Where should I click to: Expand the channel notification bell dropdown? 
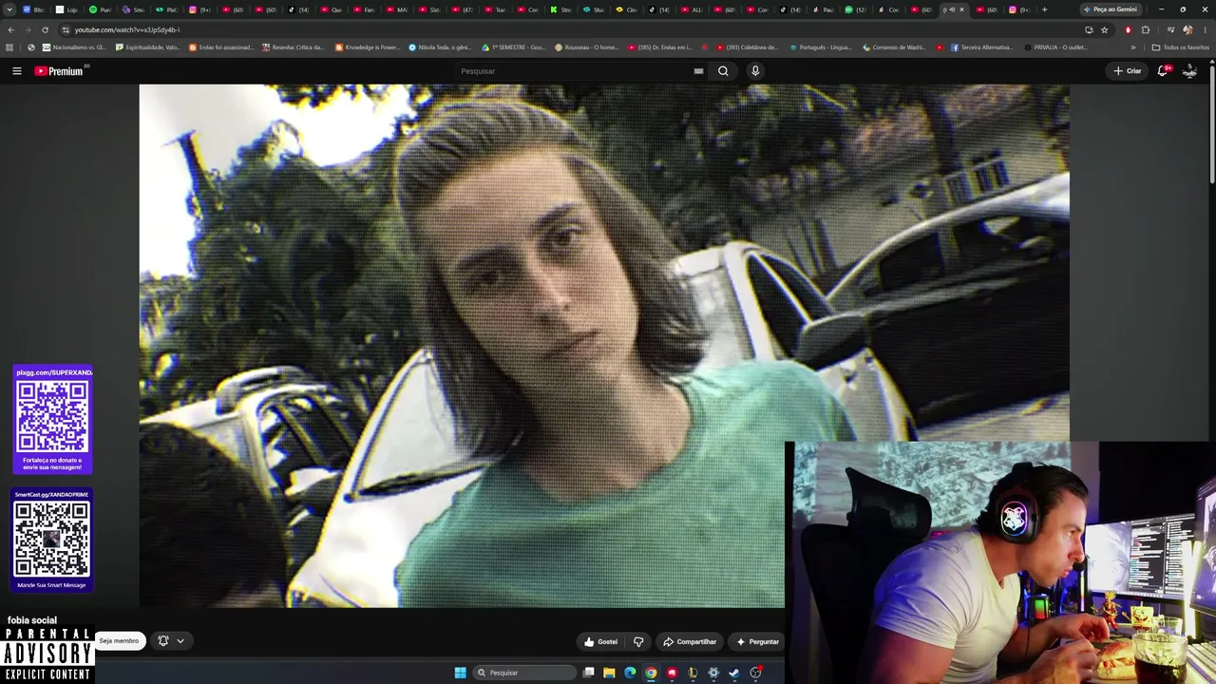click(171, 641)
